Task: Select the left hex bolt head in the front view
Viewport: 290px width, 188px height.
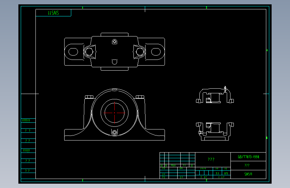Action: point(89,97)
